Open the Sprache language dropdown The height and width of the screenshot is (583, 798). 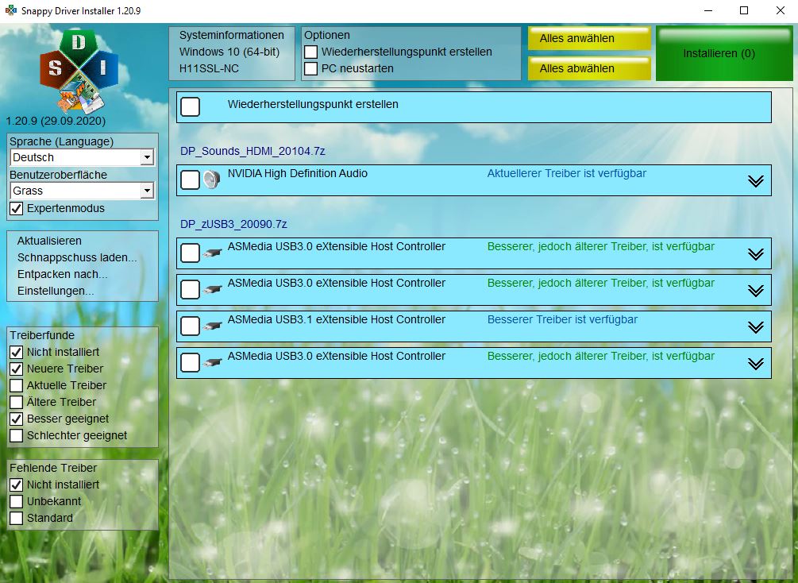click(x=82, y=157)
